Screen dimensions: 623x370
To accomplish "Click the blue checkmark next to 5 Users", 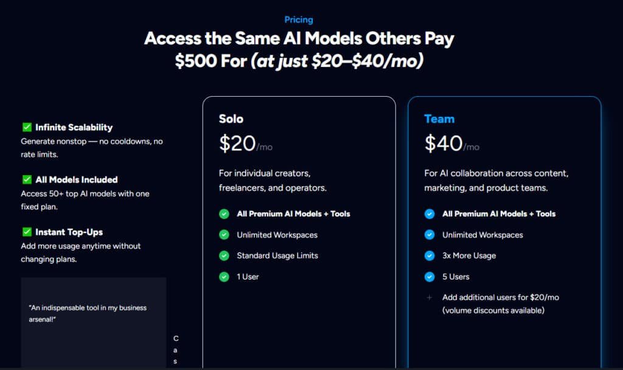I will point(428,276).
